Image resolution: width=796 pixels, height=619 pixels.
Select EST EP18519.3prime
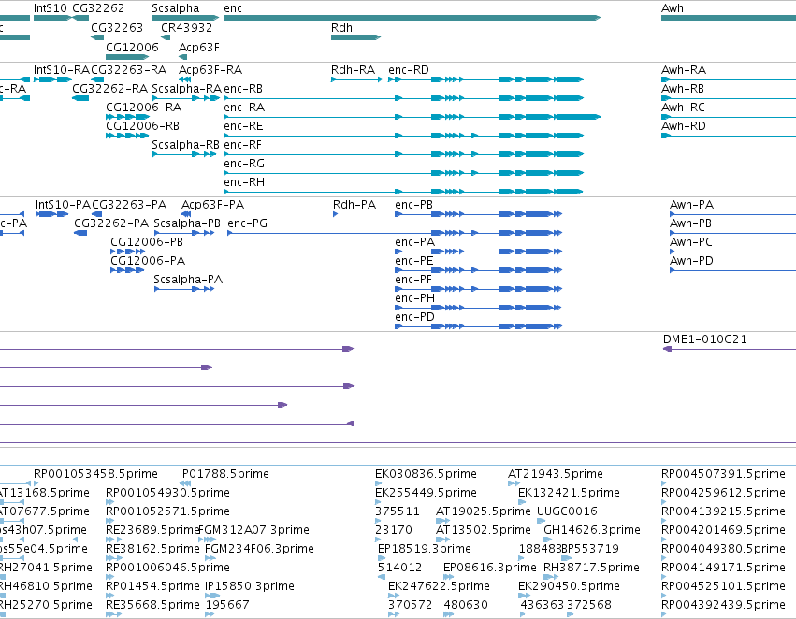click(x=424, y=549)
